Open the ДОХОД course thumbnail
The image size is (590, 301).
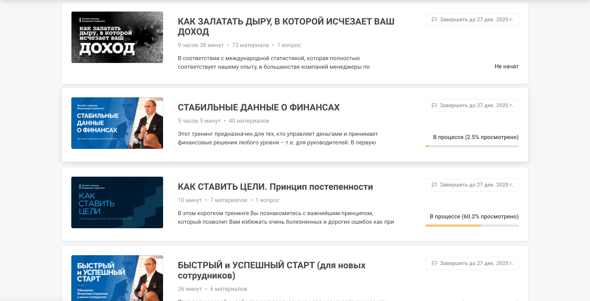(117, 37)
